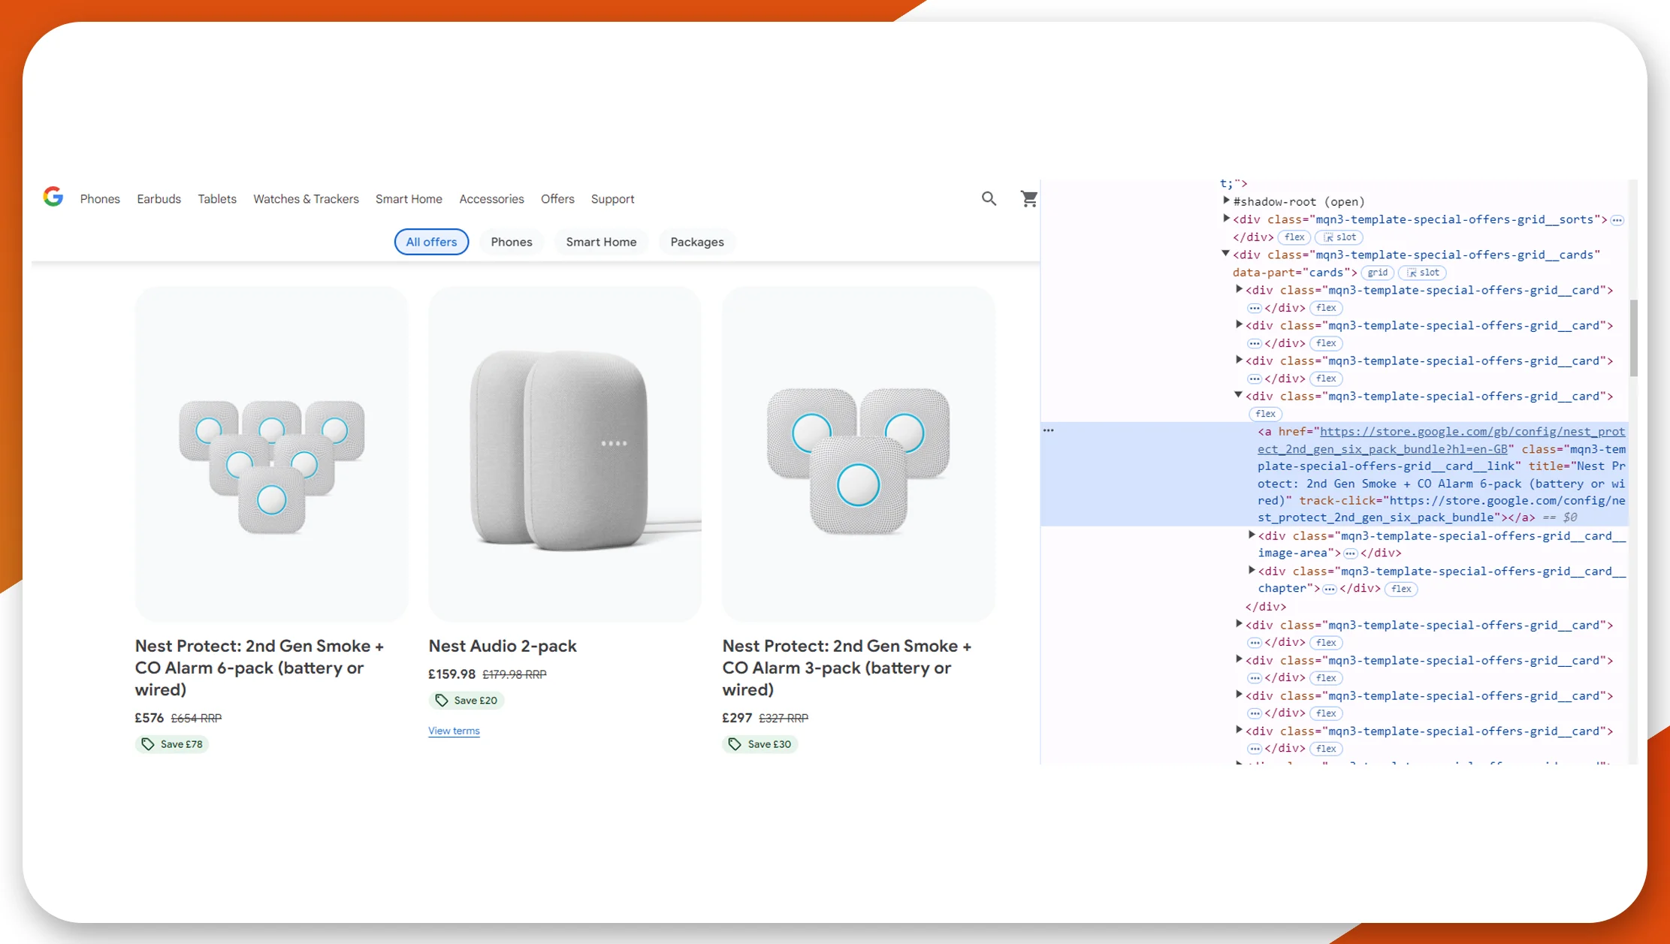Click the struck-through £654 RRP text
The width and height of the screenshot is (1670, 944).
click(x=196, y=718)
